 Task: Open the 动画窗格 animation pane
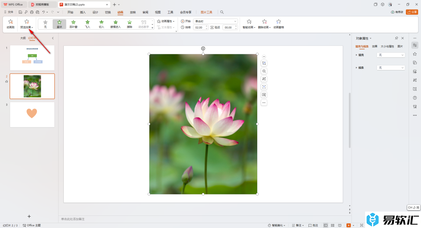coord(279,24)
